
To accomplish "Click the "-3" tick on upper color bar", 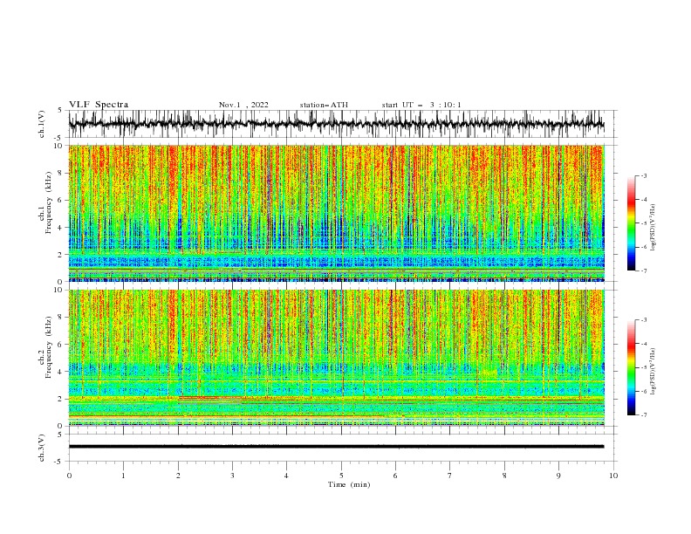I will [x=643, y=175].
